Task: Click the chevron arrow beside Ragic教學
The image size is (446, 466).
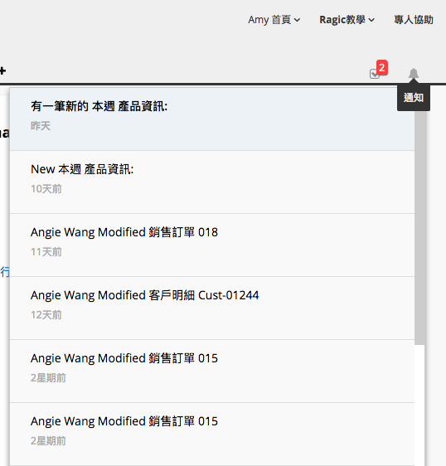Action: coord(371,20)
